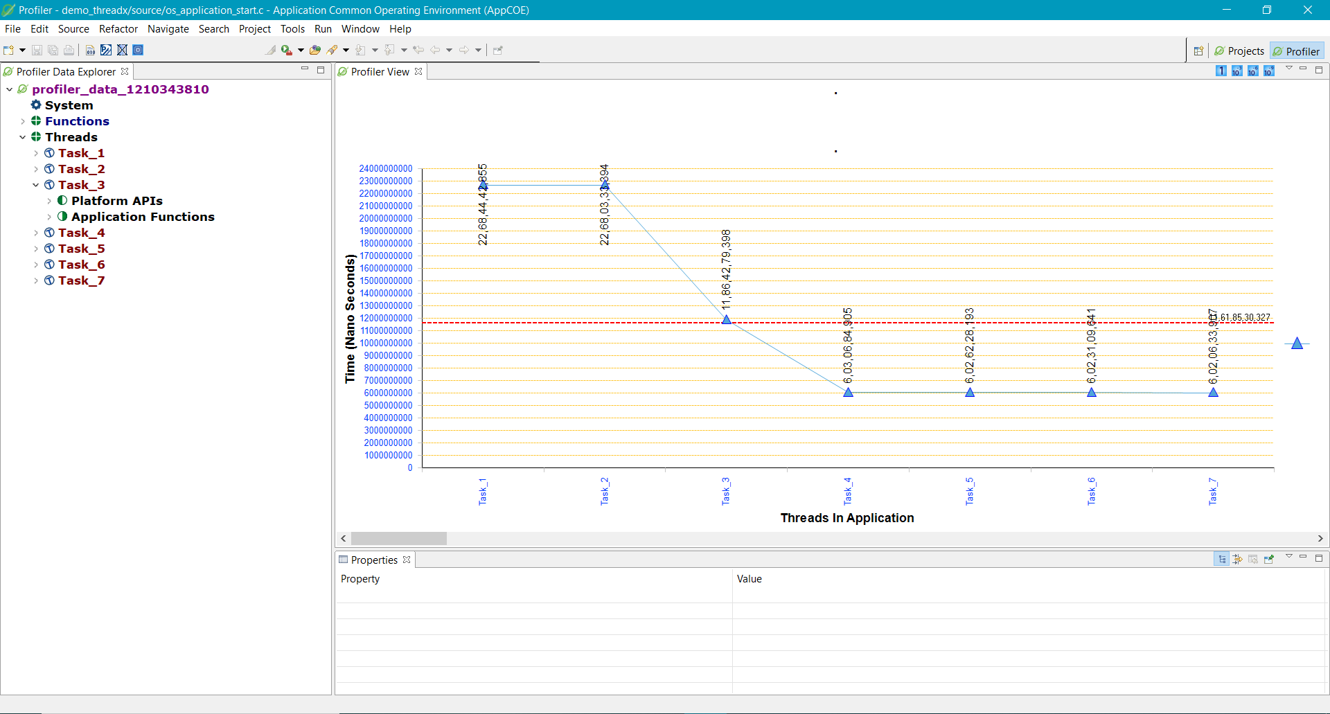Switch chart to nanoseconds 10^-9 unit
1330x714 pixels.
[x=1268, y=71]
